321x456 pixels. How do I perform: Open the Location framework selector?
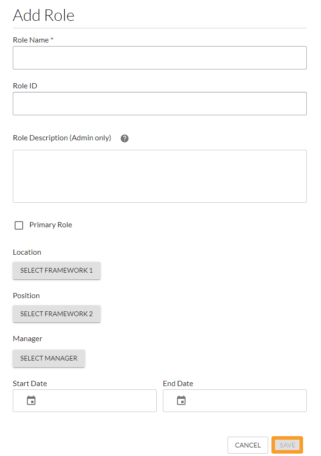coord(57,270)
